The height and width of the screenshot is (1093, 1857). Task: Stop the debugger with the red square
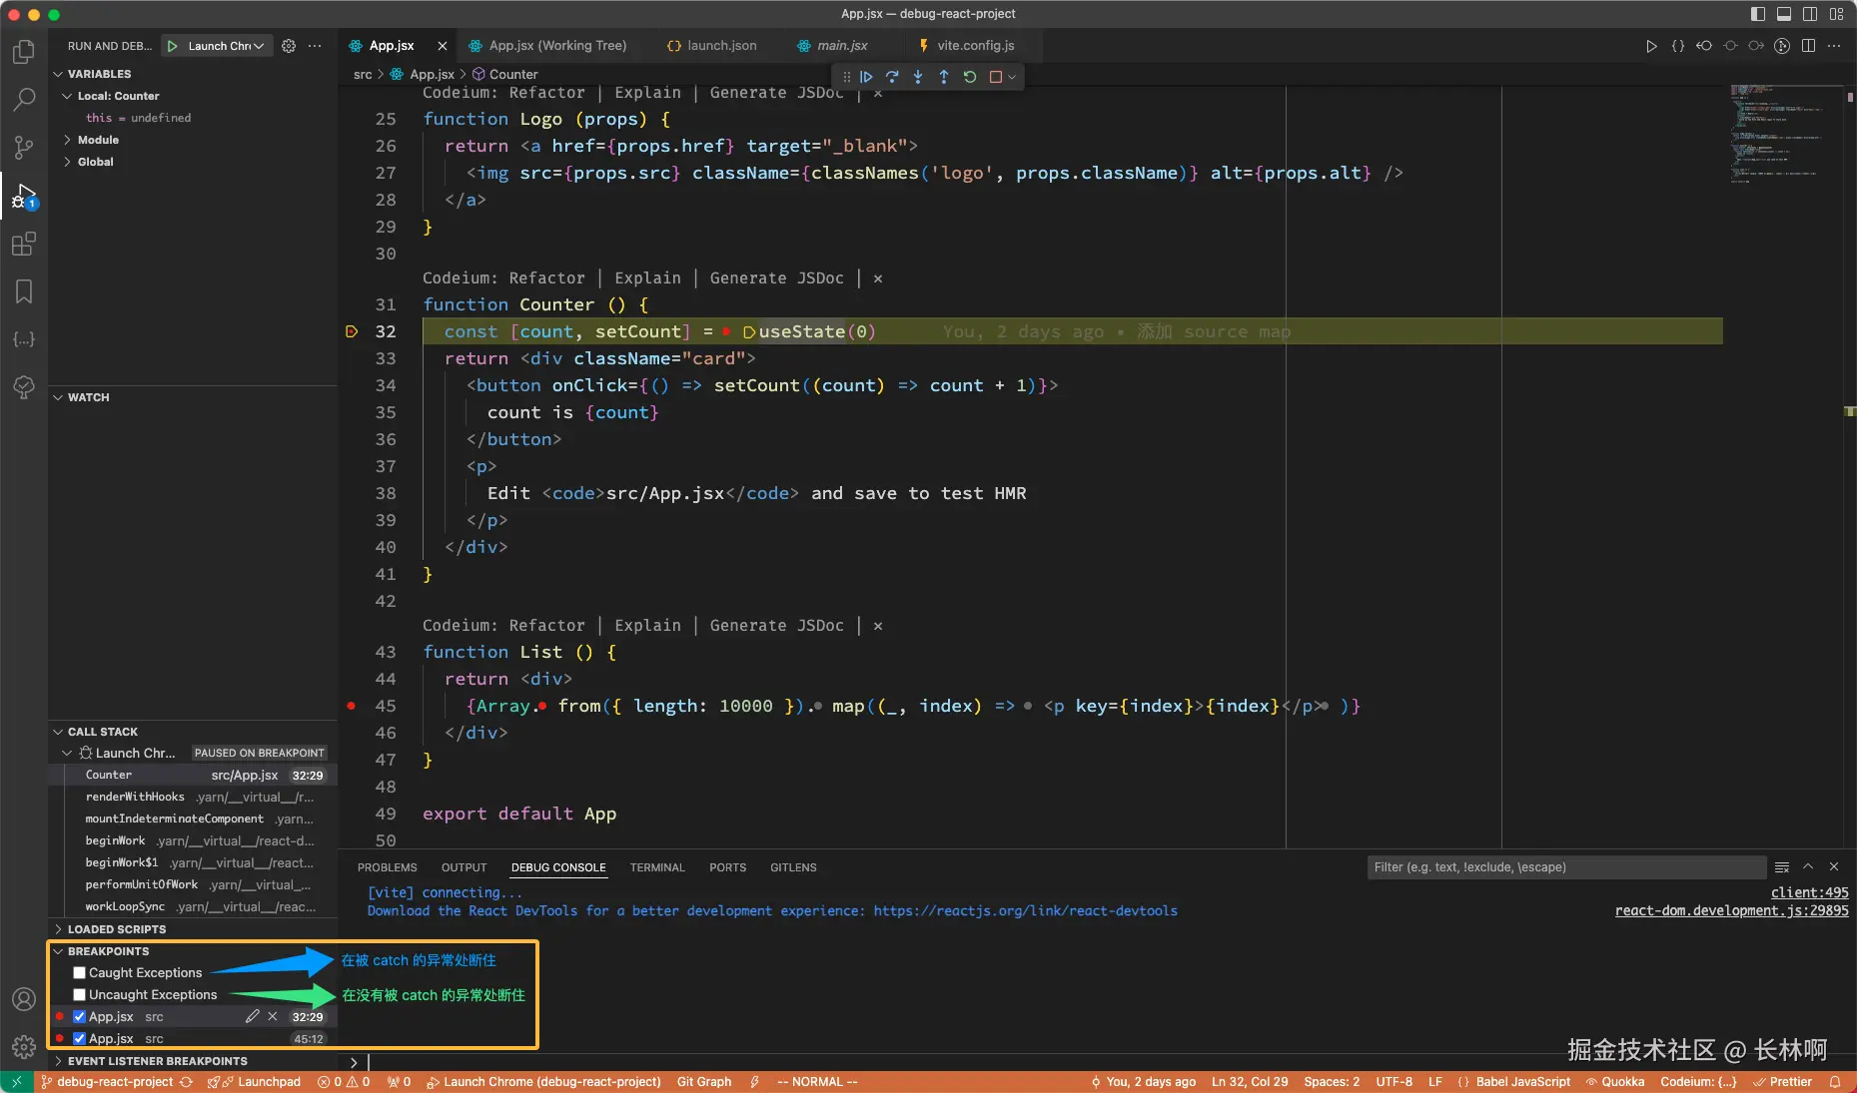pos(996,77)
